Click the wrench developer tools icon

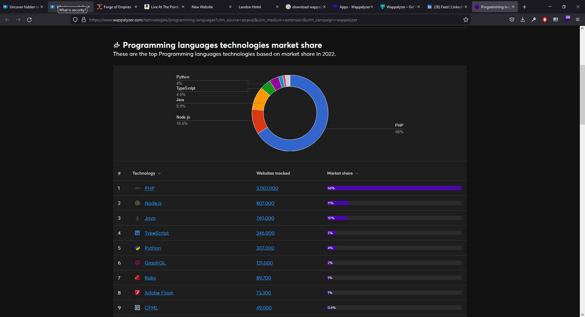pos(534,20)
